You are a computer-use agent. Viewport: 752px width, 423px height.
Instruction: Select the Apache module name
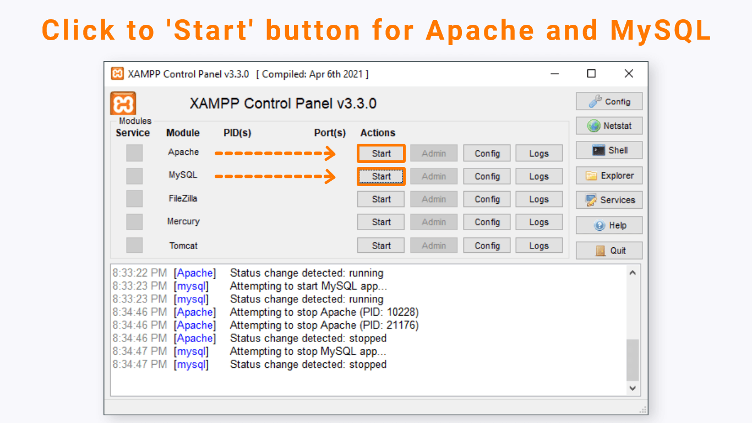(183, 152)
